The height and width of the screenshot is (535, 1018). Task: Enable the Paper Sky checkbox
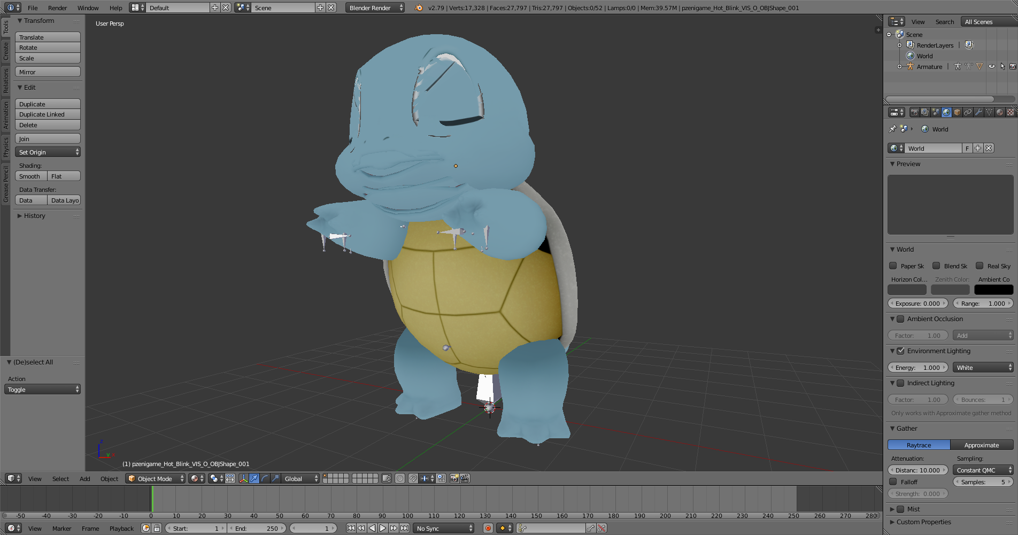pos(893,266)
